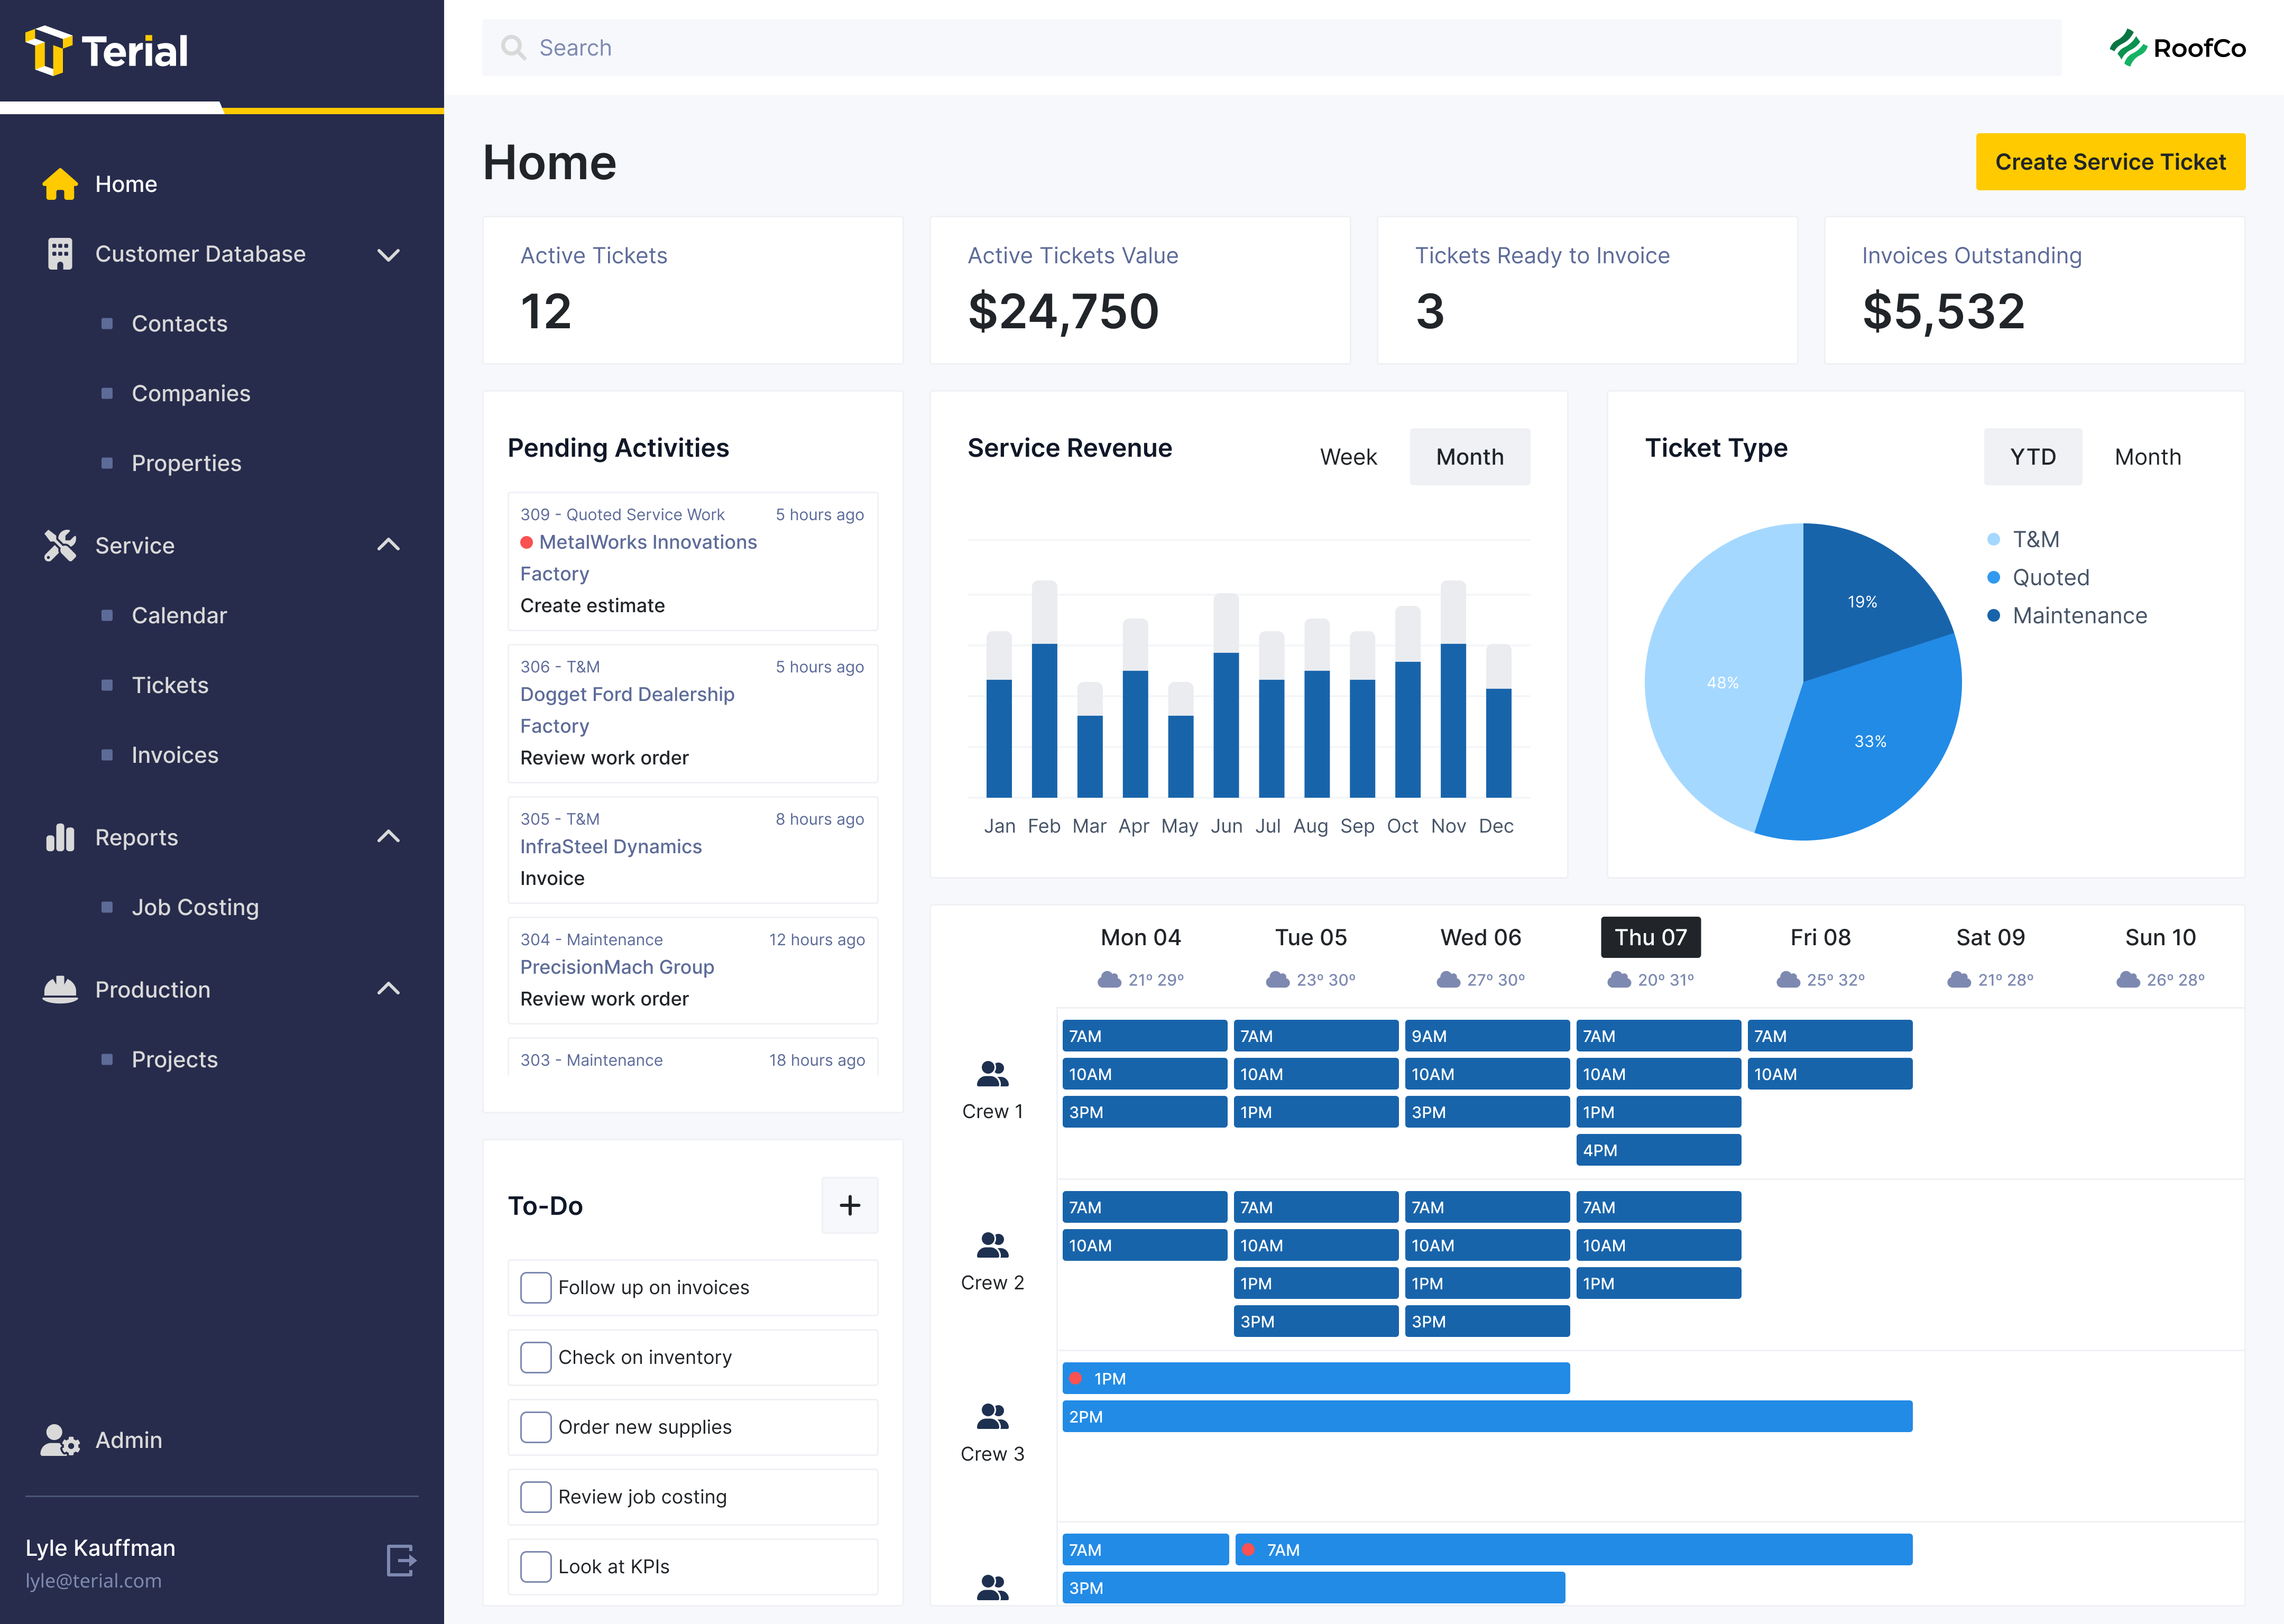Expand the Customer Database chevron

[x=388, y=255]
